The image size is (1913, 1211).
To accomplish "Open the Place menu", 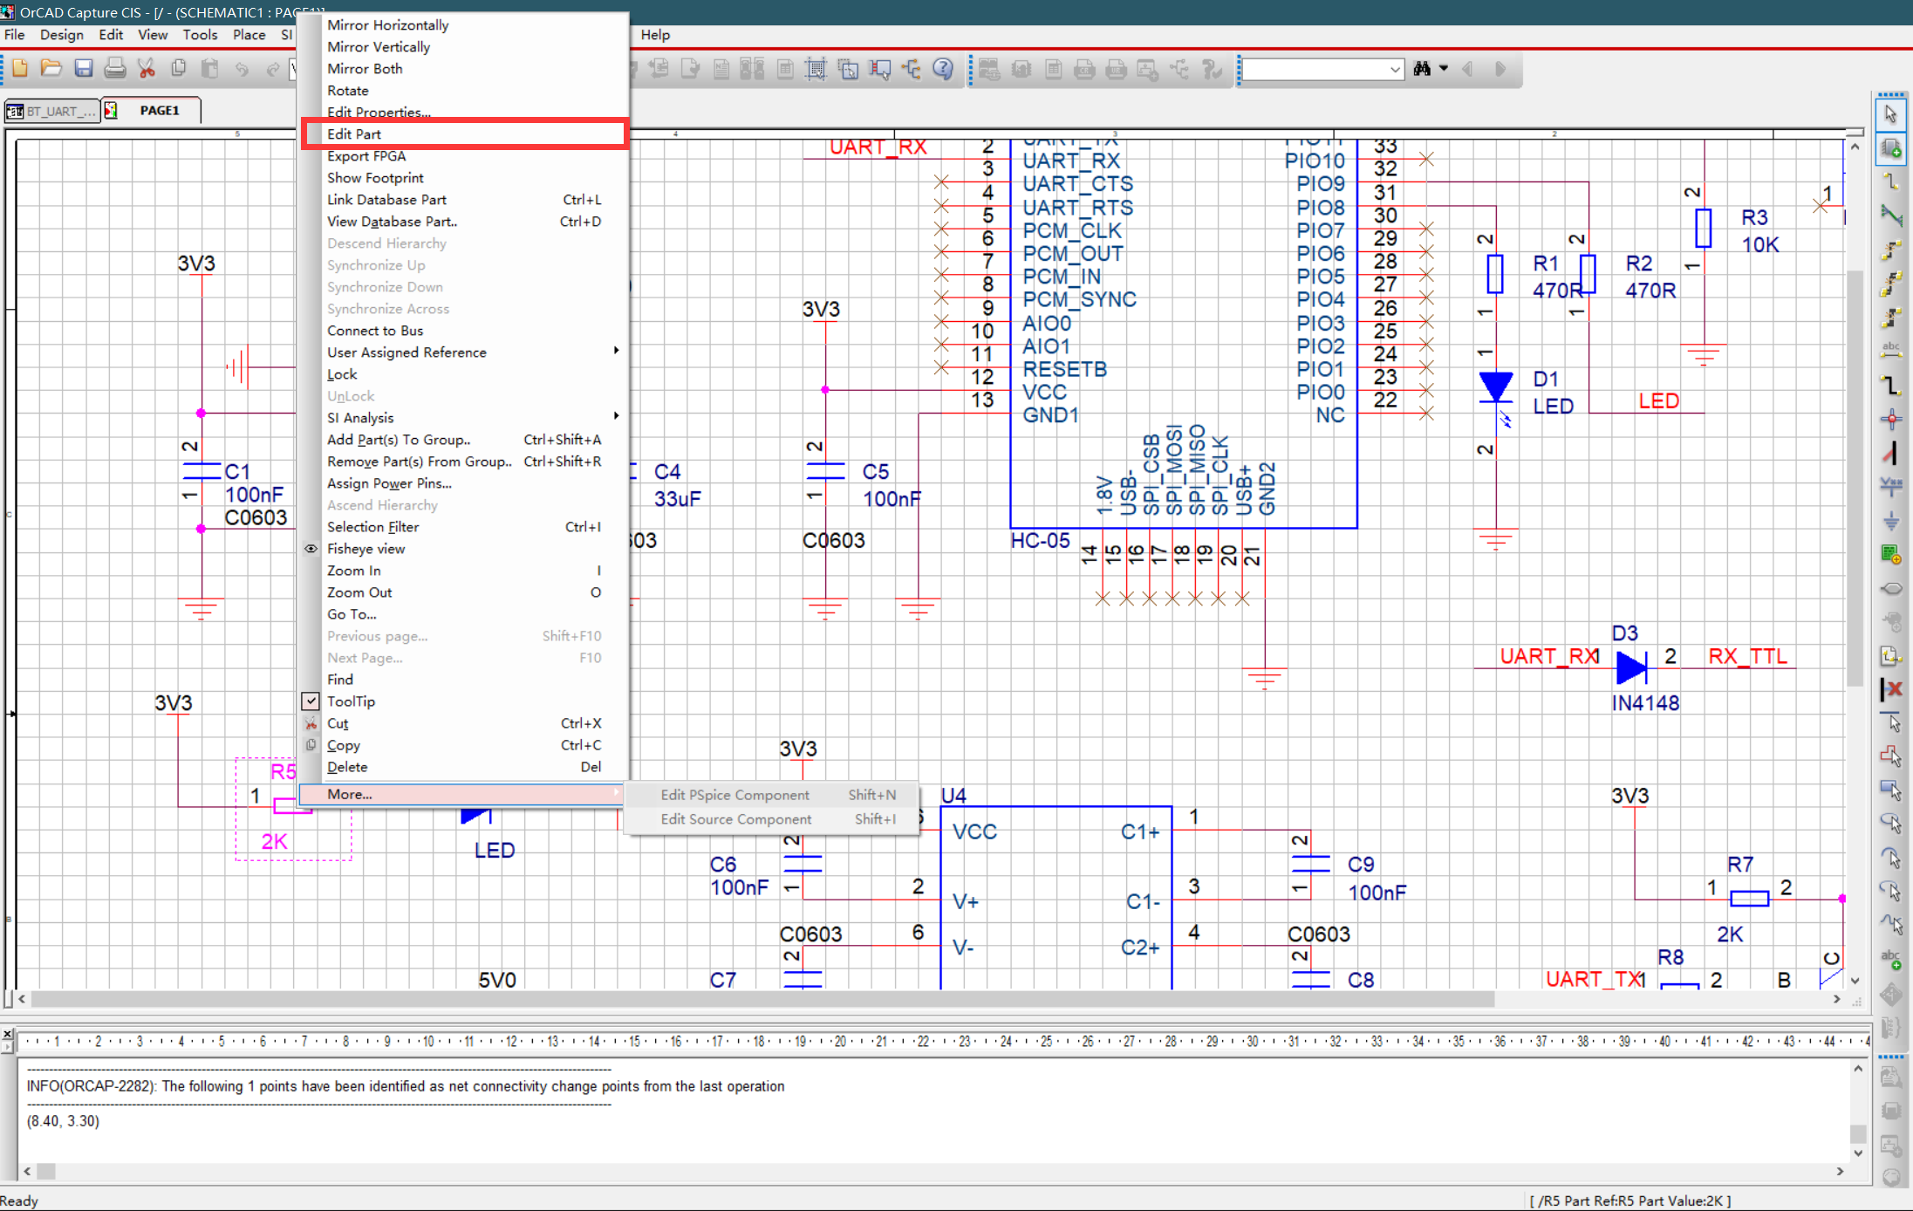I will click(x=249, y=35).
